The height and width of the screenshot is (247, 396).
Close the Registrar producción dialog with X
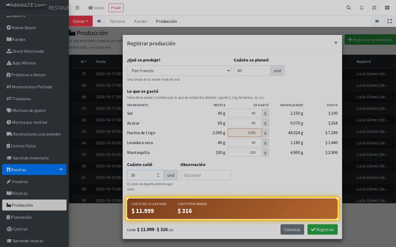coord(336,43)
